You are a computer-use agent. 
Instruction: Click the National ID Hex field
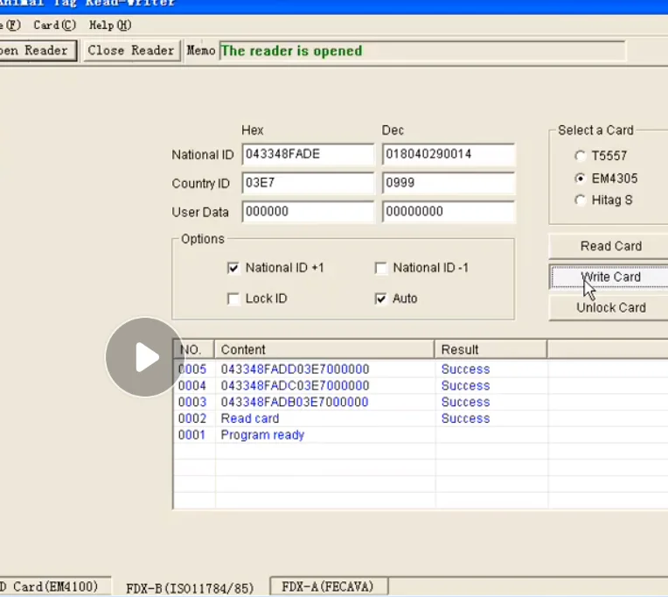308,155
